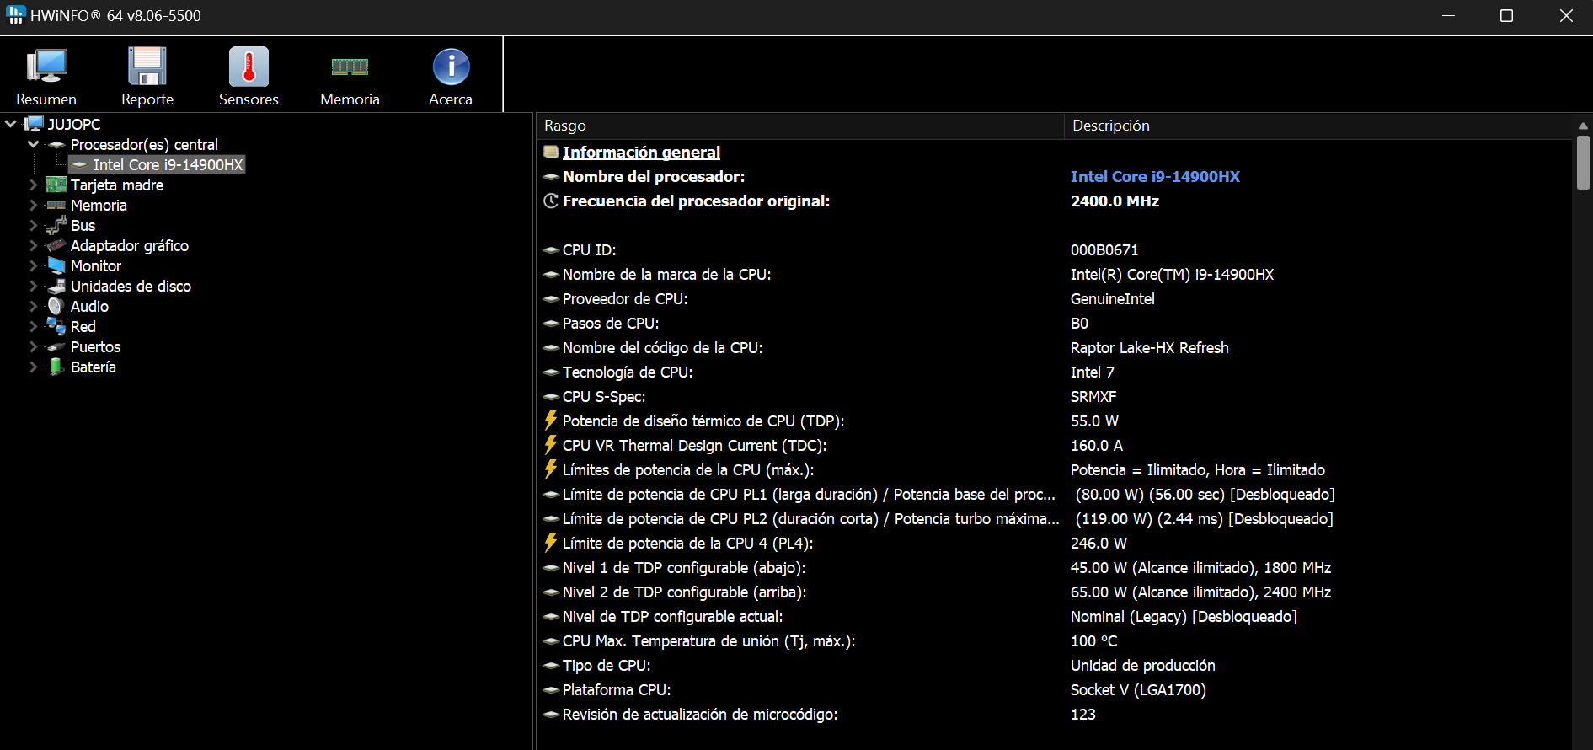Expand the Tarjeta madre node
The image size is (1593, 750).
point(34,185)
